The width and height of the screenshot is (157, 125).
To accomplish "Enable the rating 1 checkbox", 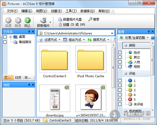I will coord(120,81).
